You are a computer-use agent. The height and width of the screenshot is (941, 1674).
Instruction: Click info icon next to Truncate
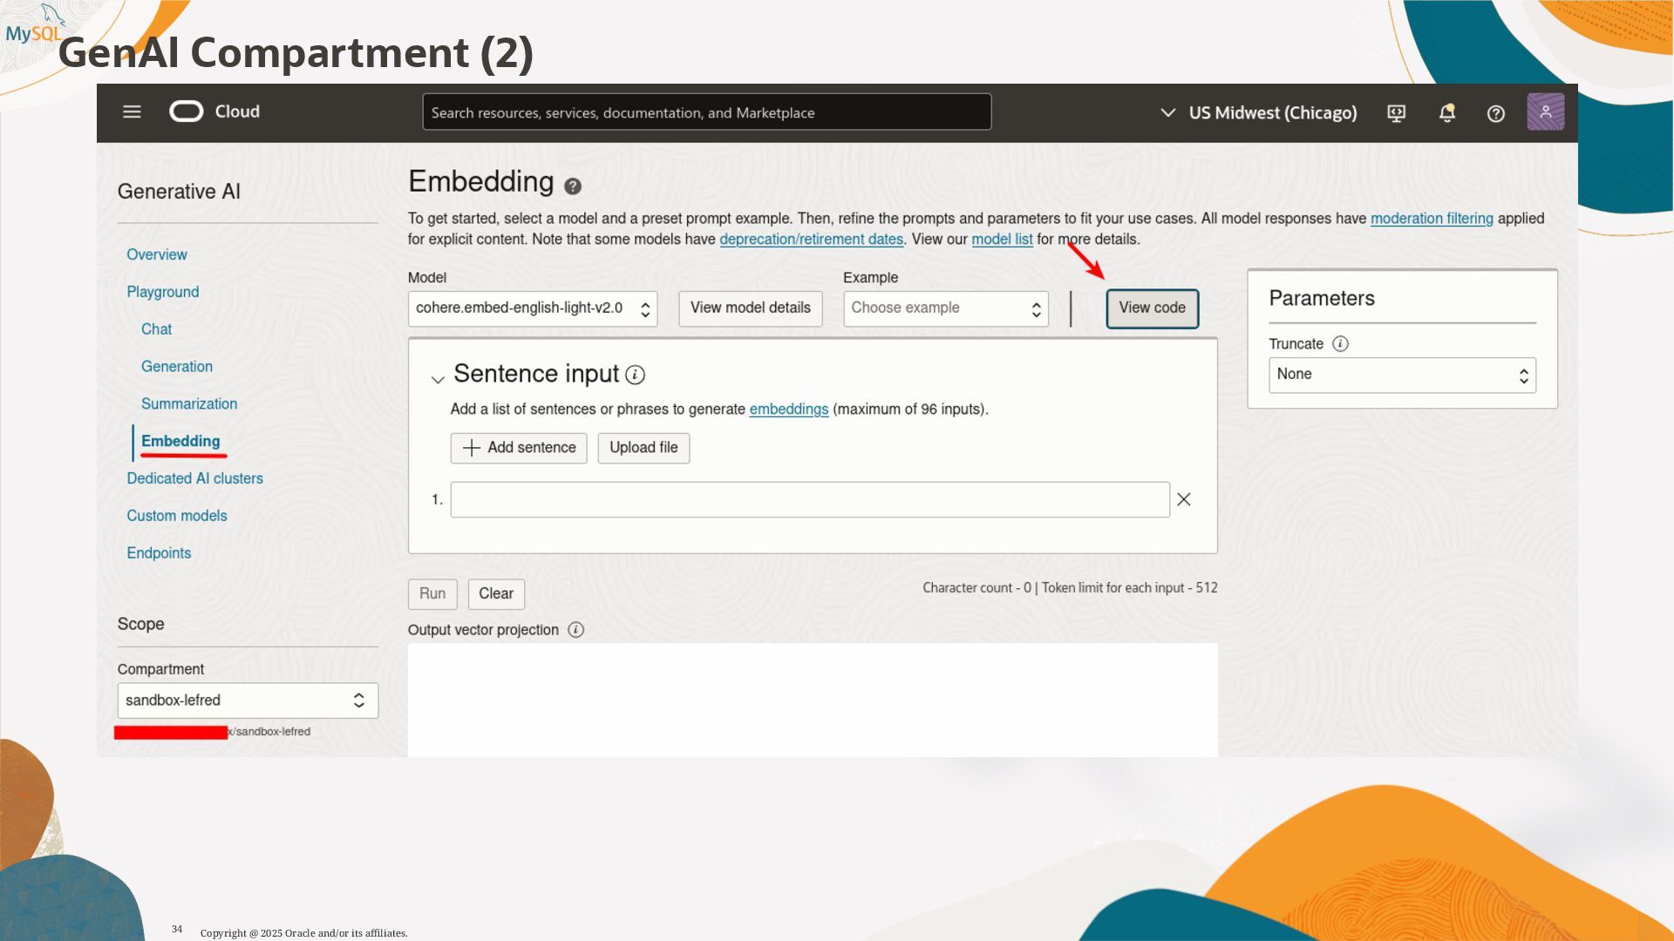(1341, 344)
